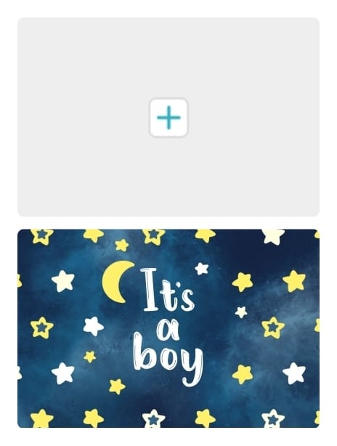This screenshot has width=337, height=446.
Task: Click outlined white star near card's bottom-right corner
Action: (x=273, y=418)
